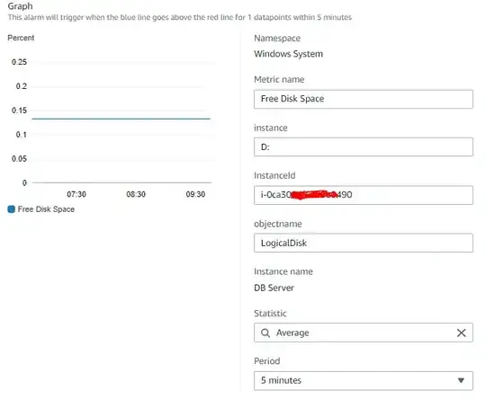Focus the Metric name field Free Disk Space
Screen dimensions: 486x399
coord(364,99)
